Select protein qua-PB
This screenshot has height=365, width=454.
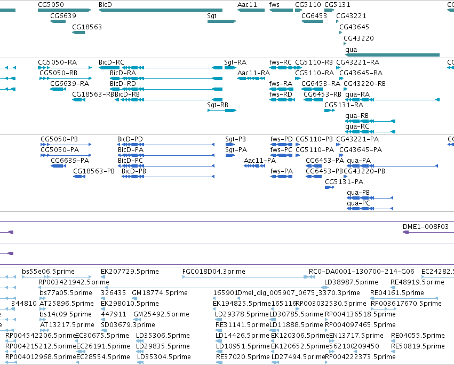(370, 198)
